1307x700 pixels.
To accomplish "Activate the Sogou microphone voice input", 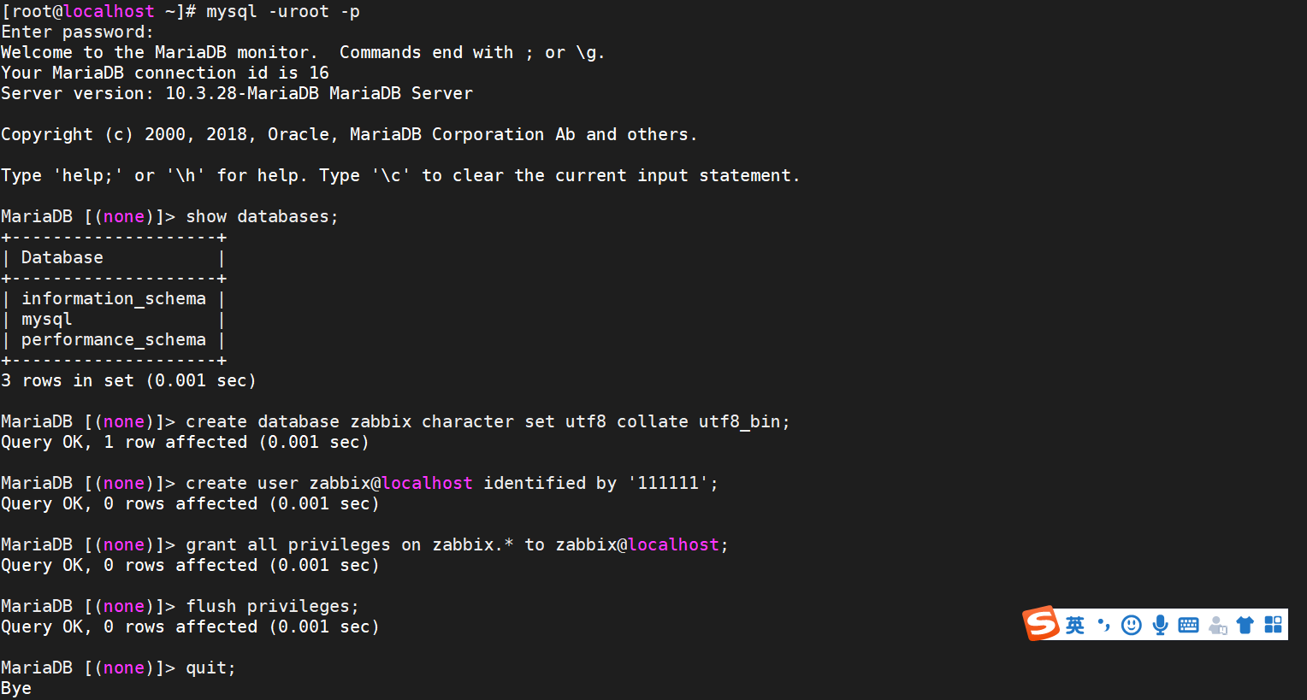I will (1160, 626).
